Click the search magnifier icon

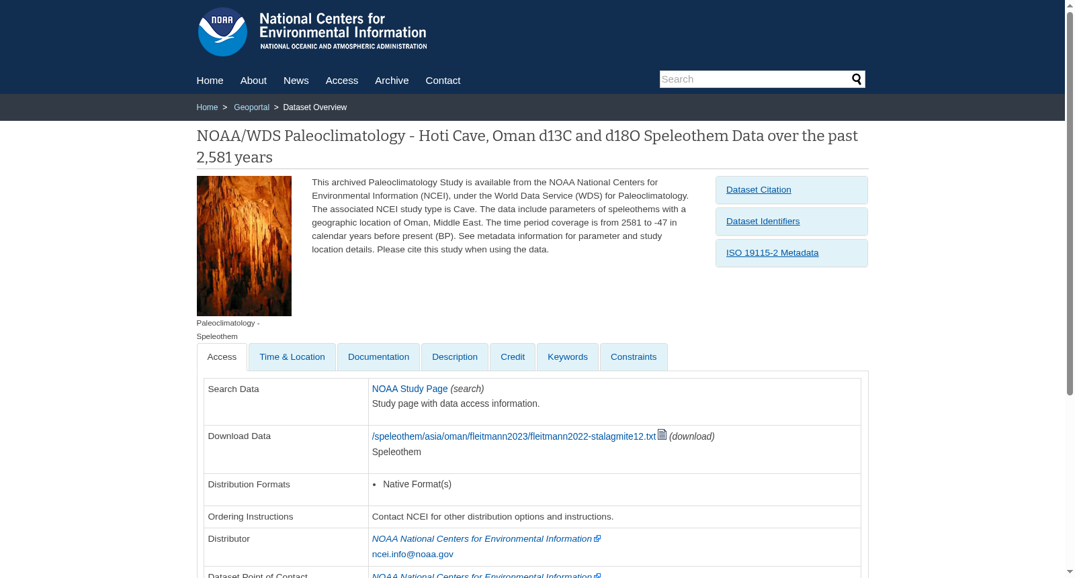[857, 79]
